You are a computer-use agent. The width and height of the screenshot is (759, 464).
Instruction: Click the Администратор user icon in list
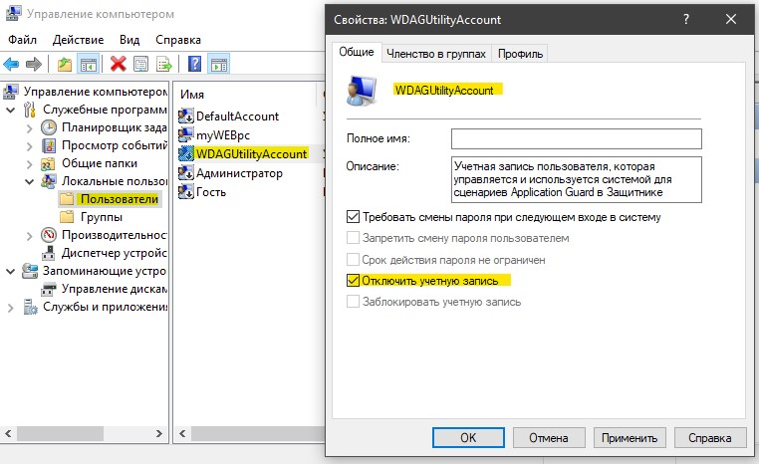(x=186, y=172)
